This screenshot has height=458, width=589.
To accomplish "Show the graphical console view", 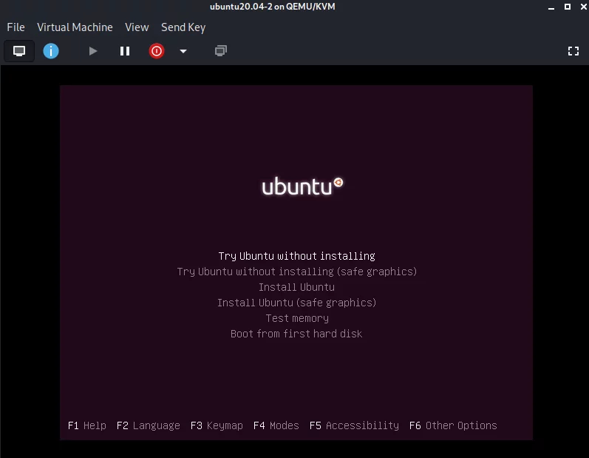I will click(19, 51).
